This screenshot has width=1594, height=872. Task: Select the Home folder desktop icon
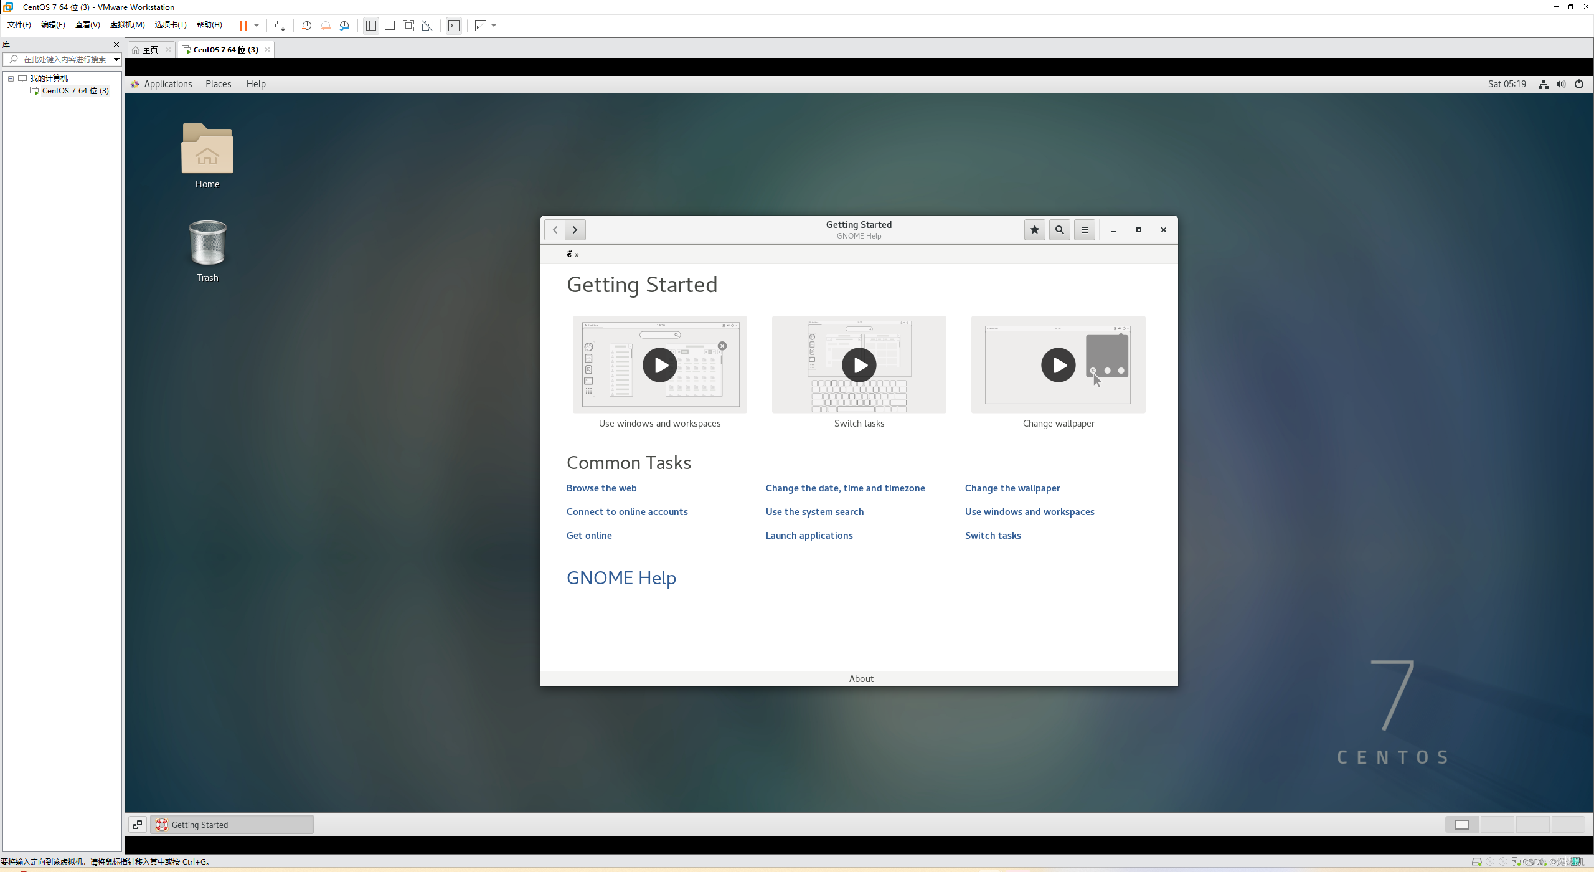click(207, 156)
